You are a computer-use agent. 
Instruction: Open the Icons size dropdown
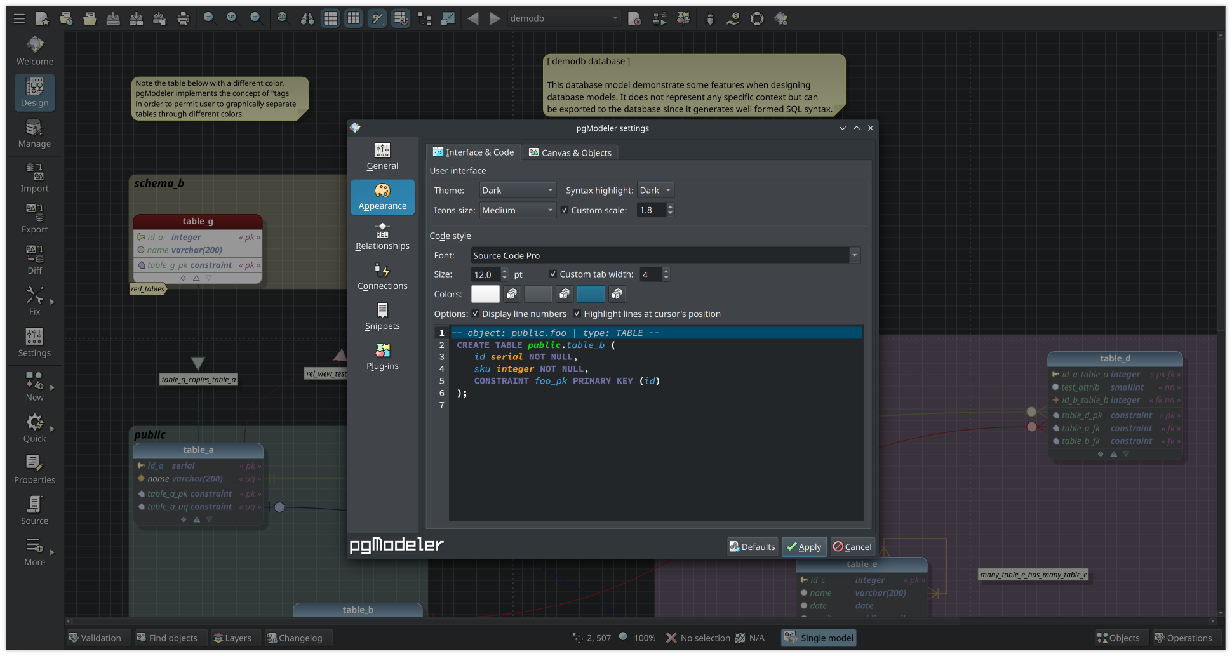[518, 210]
